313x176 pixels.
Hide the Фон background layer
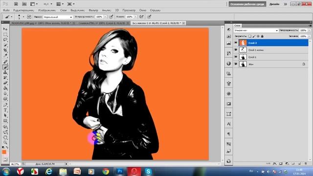[x=236, y=64]
